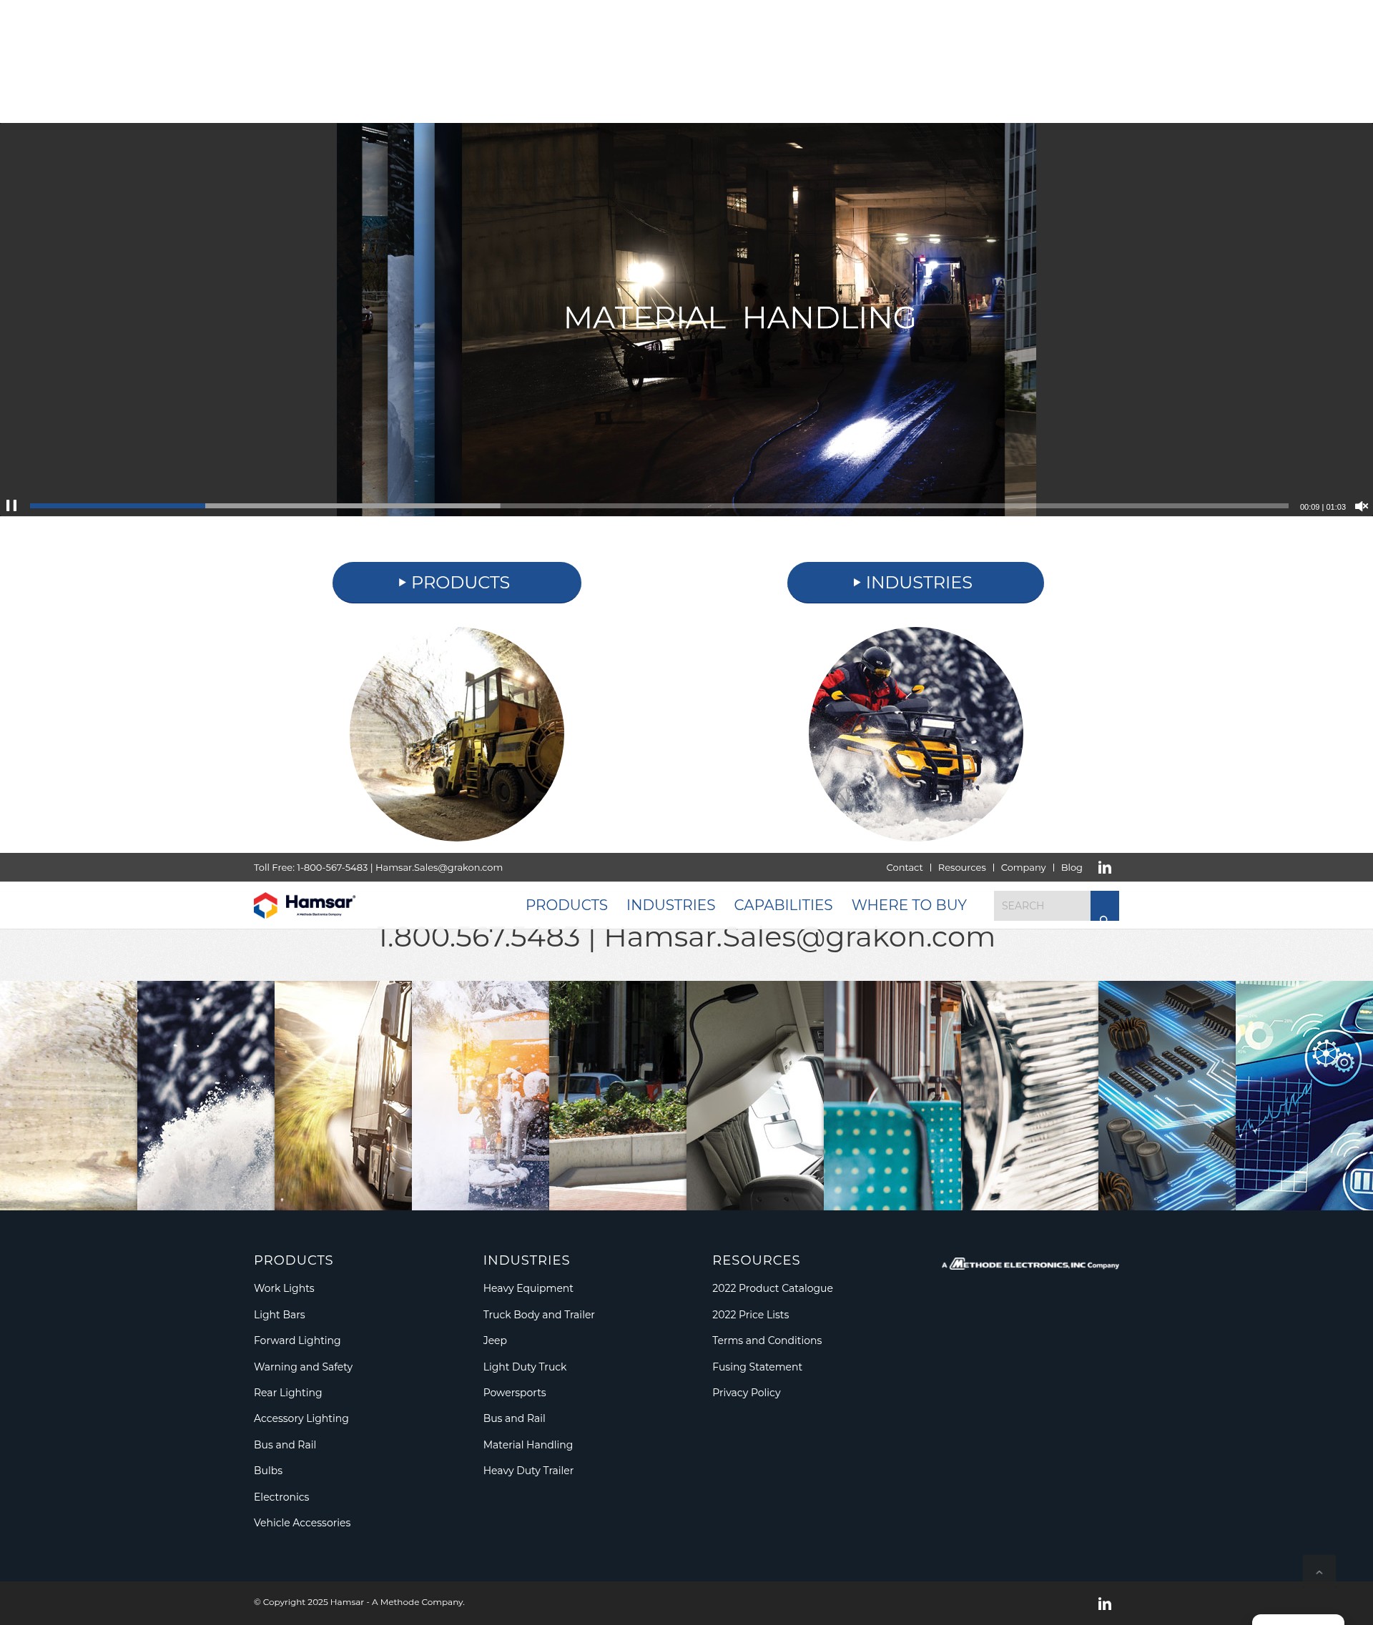The image size is (1373, 1625).
Task: Pause the video with the pause icon
Action: pos(11,505)
